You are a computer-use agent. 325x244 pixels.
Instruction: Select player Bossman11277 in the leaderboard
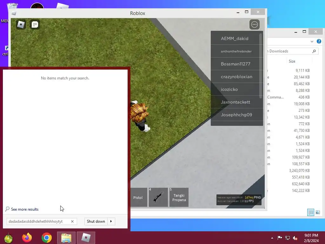[x=236, y=64]
